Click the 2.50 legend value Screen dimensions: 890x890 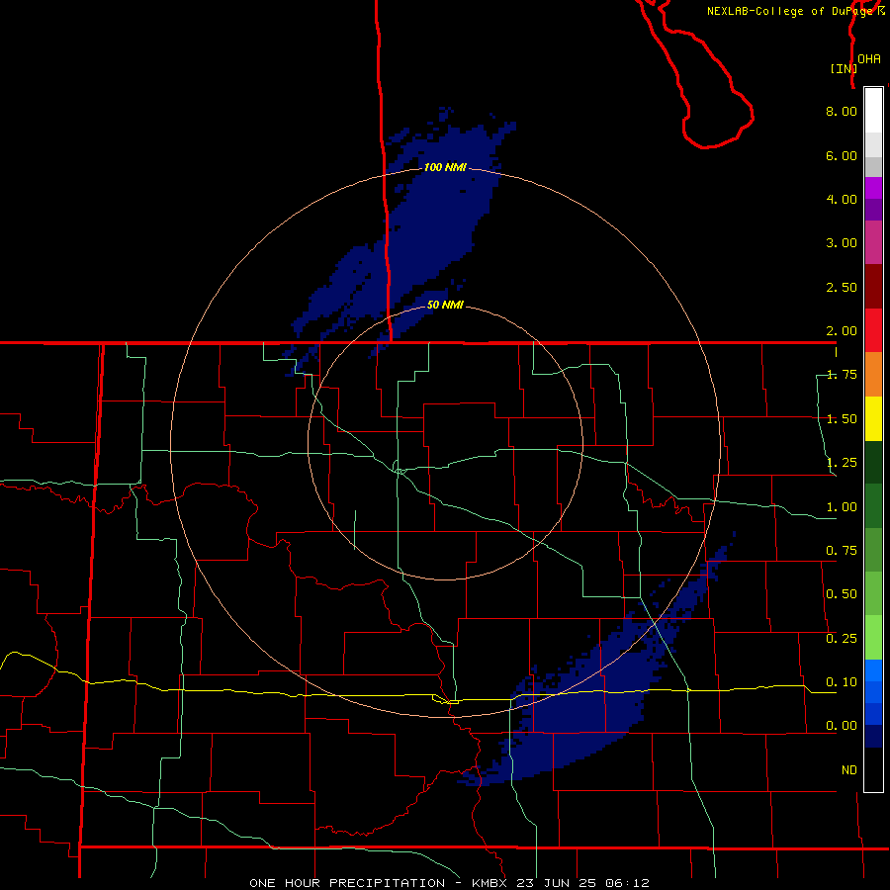[x=842, y=287]
